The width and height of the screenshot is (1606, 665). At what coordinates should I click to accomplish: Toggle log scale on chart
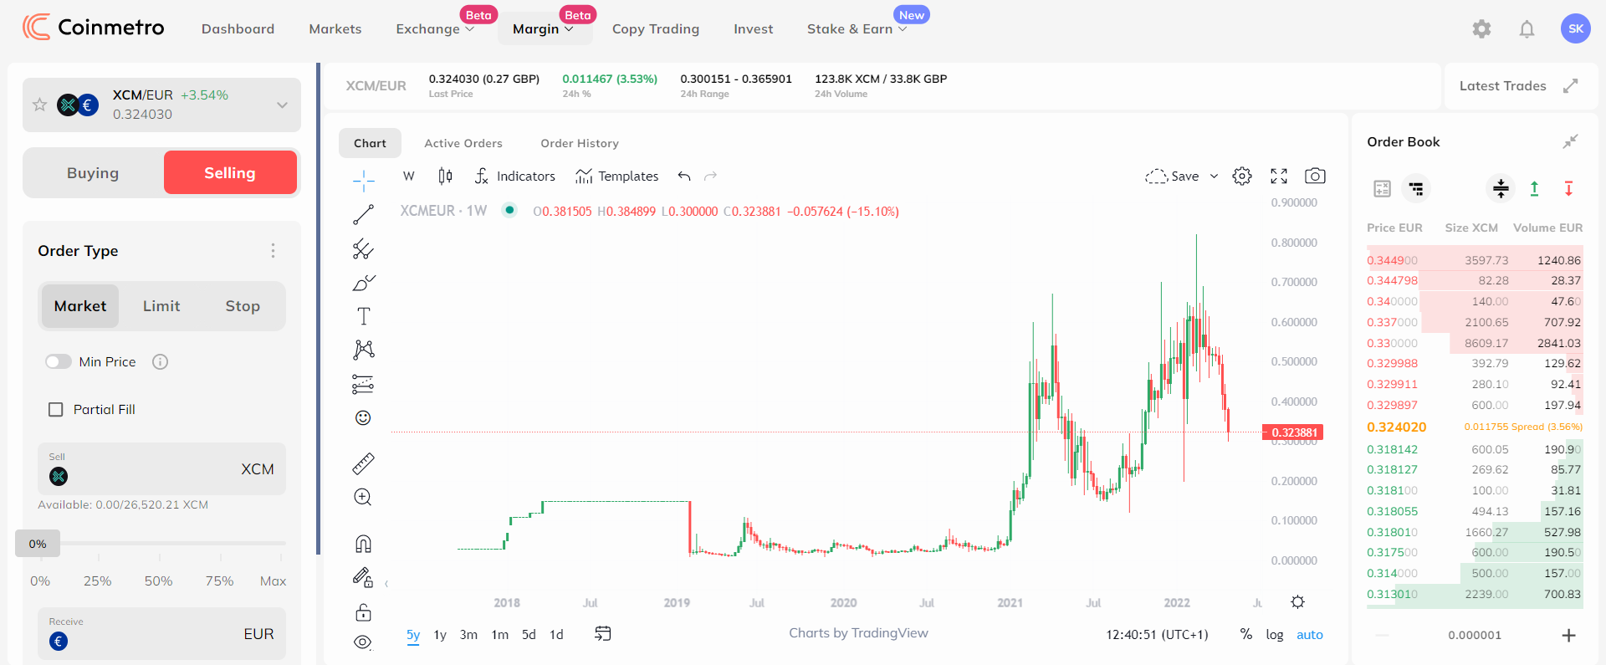(x=1274, y=634)
